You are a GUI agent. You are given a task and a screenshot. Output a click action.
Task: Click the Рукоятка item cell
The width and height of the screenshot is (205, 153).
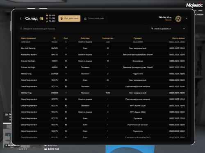[x=138, y=118]
